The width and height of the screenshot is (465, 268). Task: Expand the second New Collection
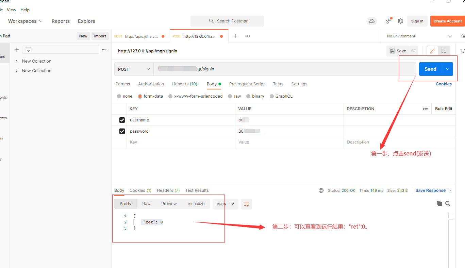point(17,71)
